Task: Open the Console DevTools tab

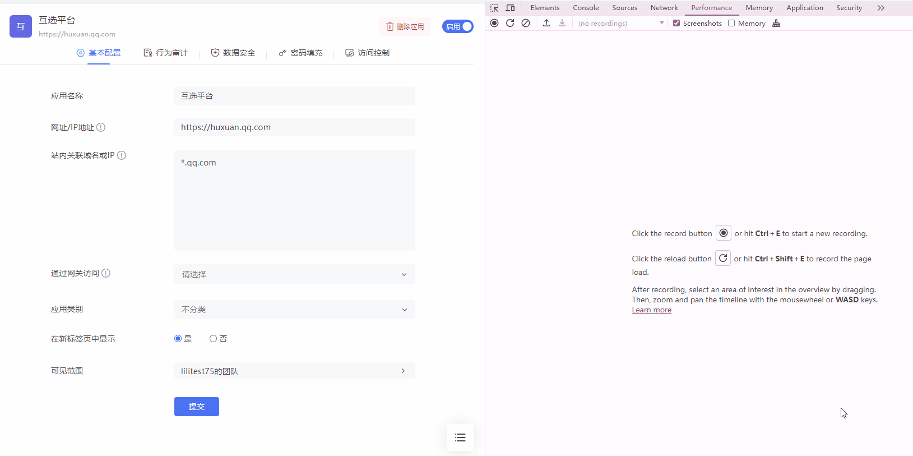Action: 586,8
